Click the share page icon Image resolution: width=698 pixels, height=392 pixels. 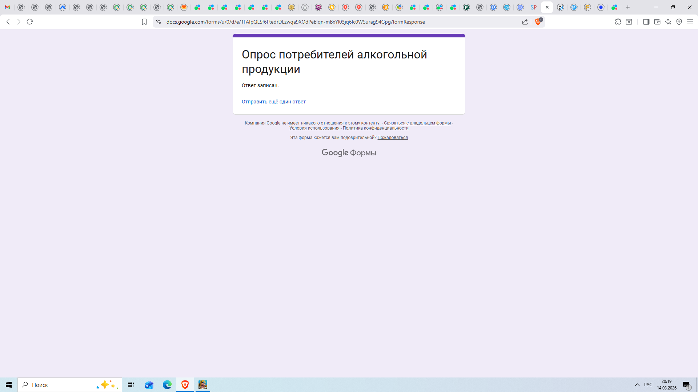[x=525, y=22]
